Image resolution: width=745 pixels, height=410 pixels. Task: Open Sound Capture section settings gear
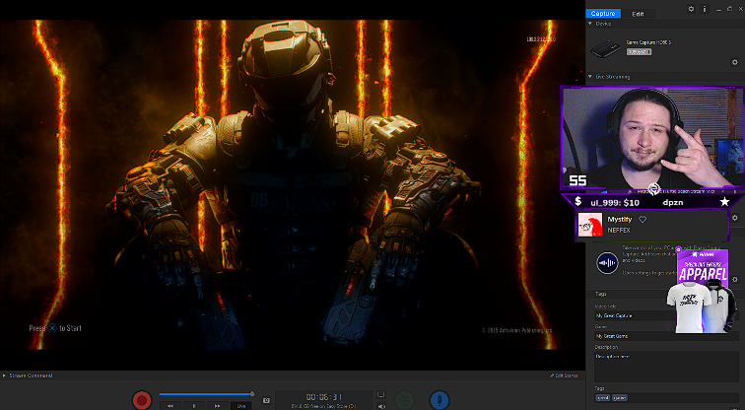pos(734,279)
